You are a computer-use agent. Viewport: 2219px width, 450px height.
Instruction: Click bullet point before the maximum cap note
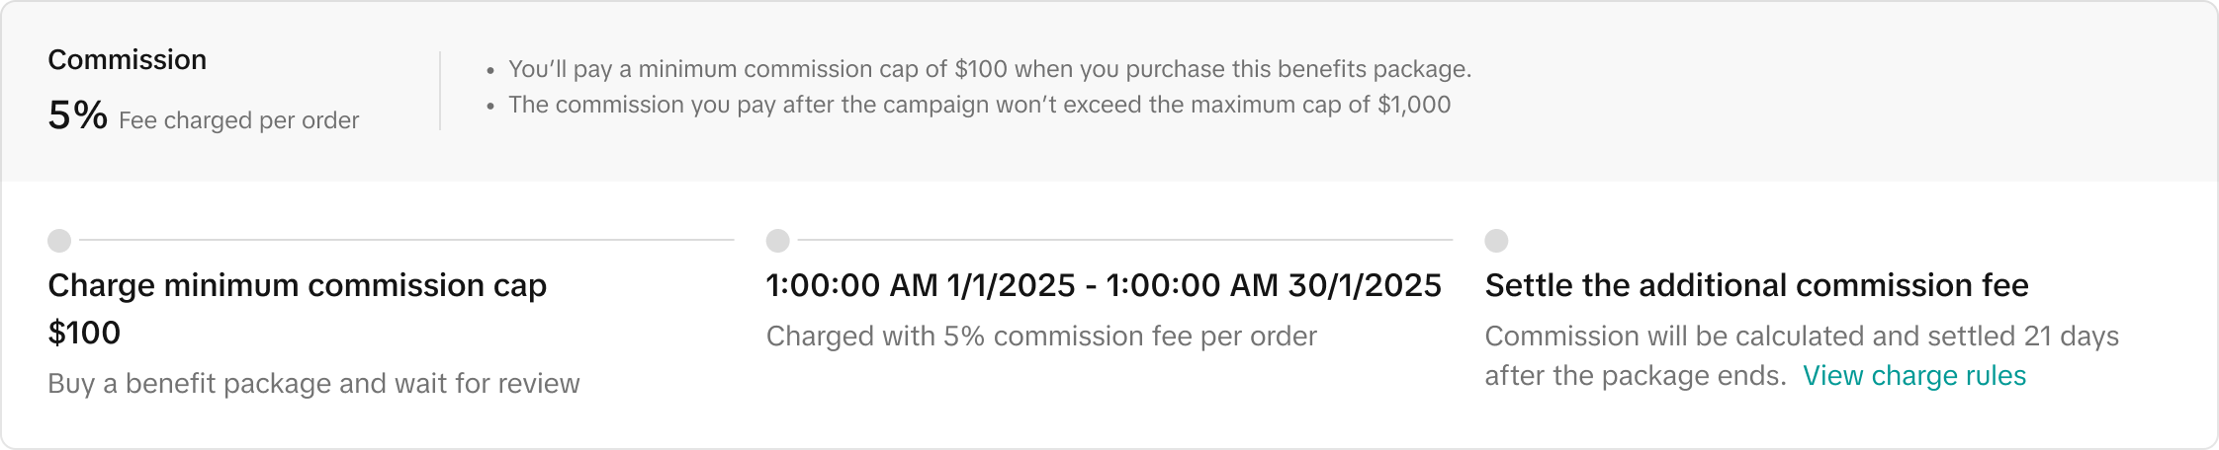tap(490, 107)
